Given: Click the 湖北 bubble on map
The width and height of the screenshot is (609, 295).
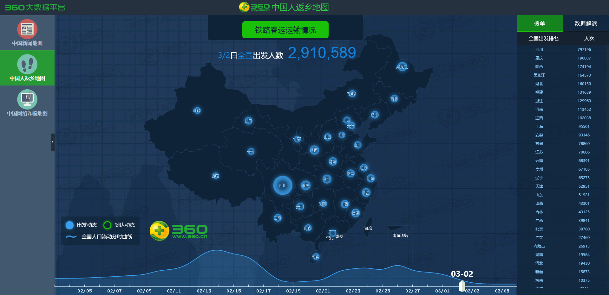Looking at the screenshot, I should 327,179.
